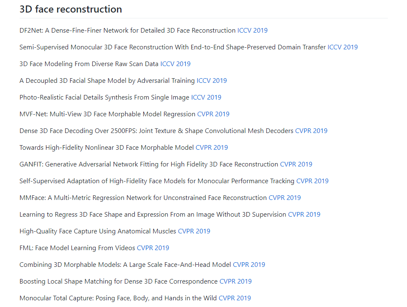407x307 pixels.
Task: Click CVPR 2019 link for MMFace paper
Action: tap(285, 198)
